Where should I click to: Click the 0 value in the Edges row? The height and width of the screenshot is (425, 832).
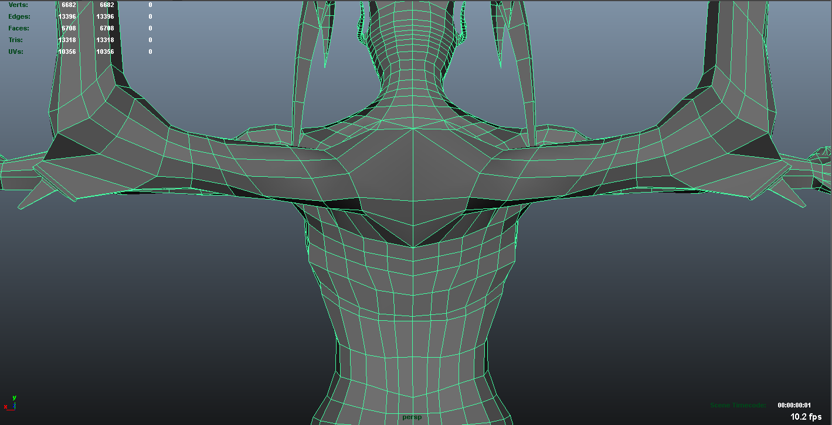click(x=150, y=16)
